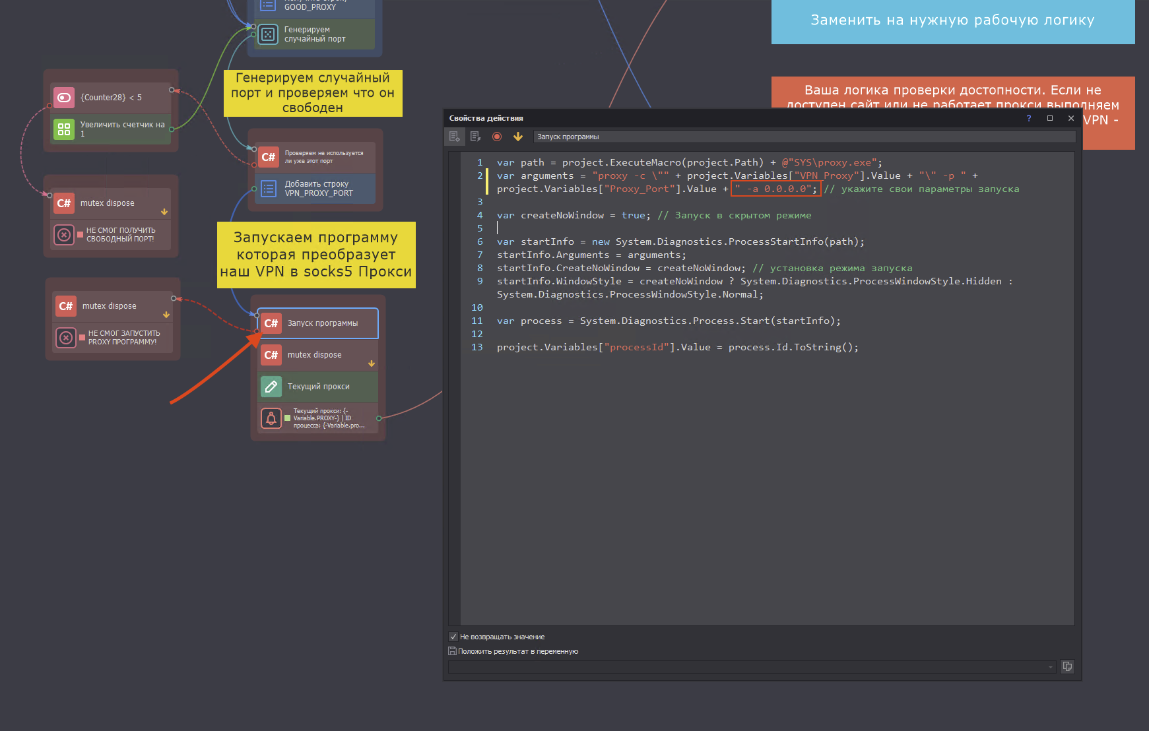Click the red record/breakpoint icon in dialog toolbar
This screenshot has width=1149, height=731.
coord(497,137)
